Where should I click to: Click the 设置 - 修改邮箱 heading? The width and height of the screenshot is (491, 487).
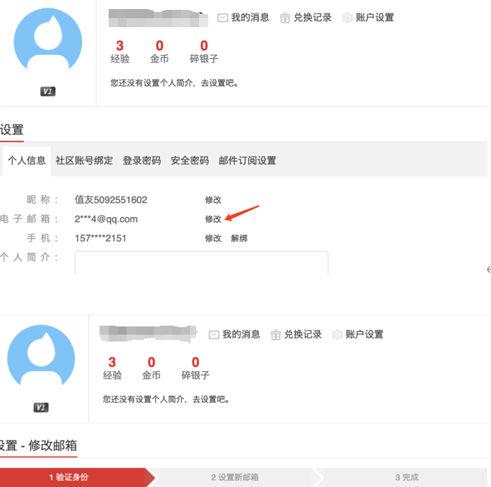[38, 446]
